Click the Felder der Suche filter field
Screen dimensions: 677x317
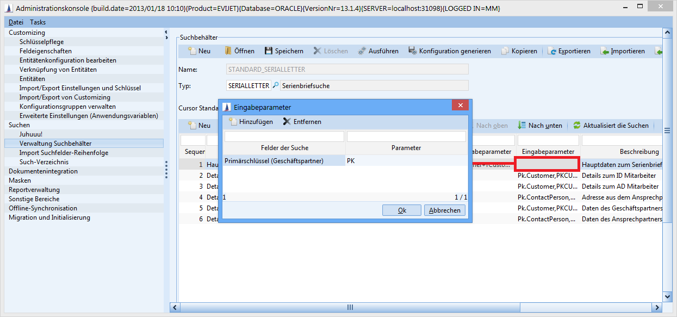[284, 136]
